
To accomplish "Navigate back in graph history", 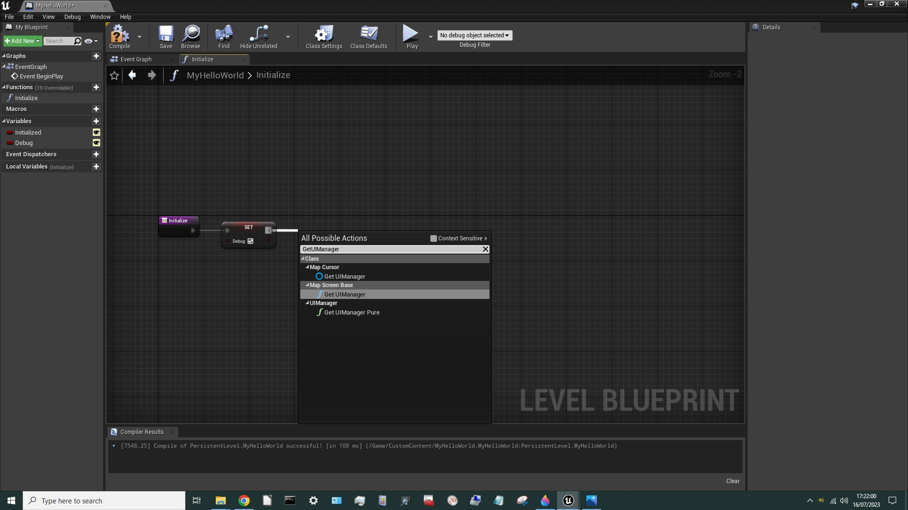I will 132,75.
